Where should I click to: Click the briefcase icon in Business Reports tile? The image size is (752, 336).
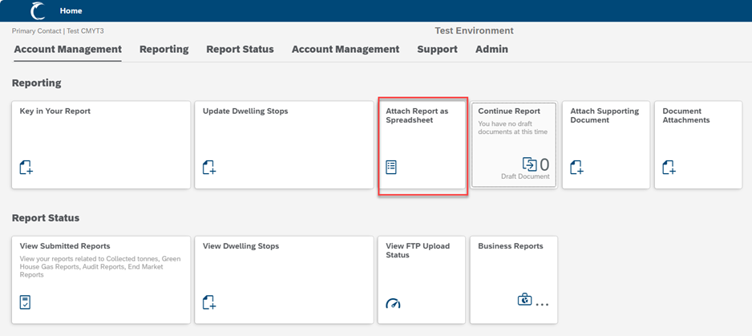(524, 300)
